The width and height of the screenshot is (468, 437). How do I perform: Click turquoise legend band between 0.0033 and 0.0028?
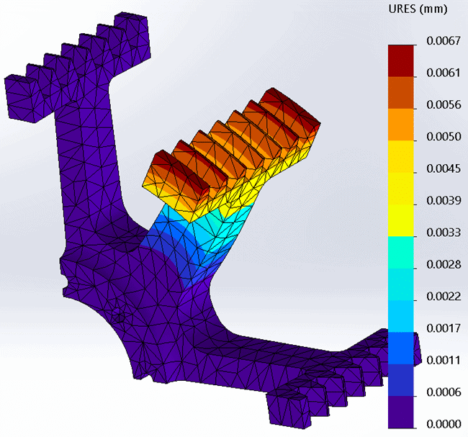(x=401, y=252)
